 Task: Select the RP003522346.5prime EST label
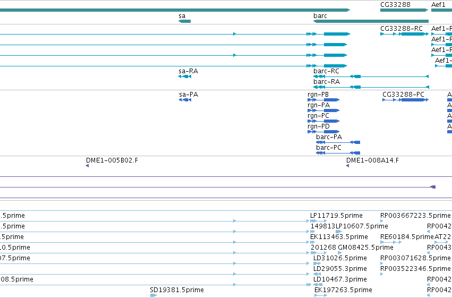[x=415, y=269]
